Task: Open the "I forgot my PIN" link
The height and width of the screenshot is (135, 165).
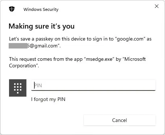Action: coord(48,100)
